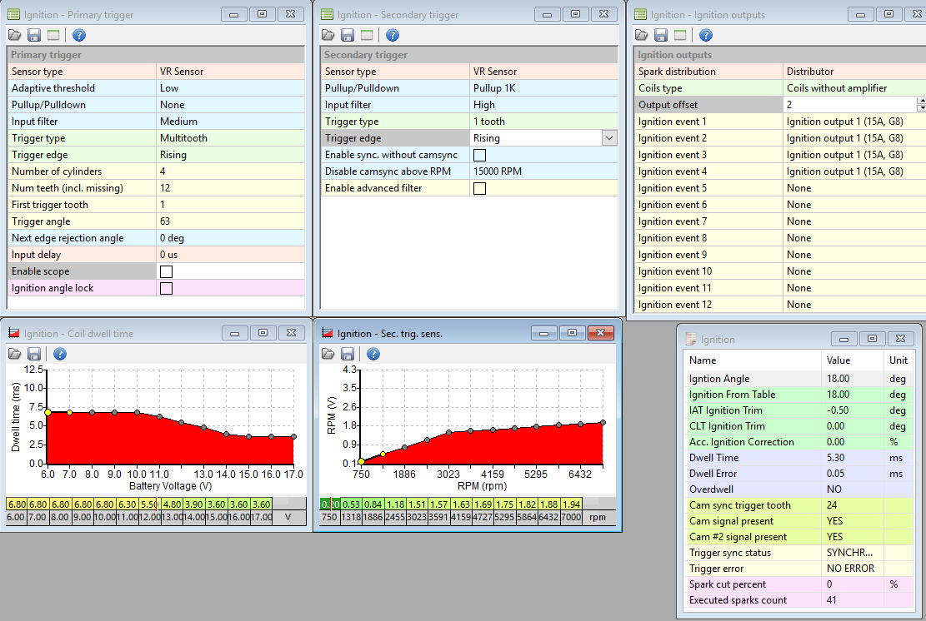Toggle Enable advanced filter checkbox

479,188
